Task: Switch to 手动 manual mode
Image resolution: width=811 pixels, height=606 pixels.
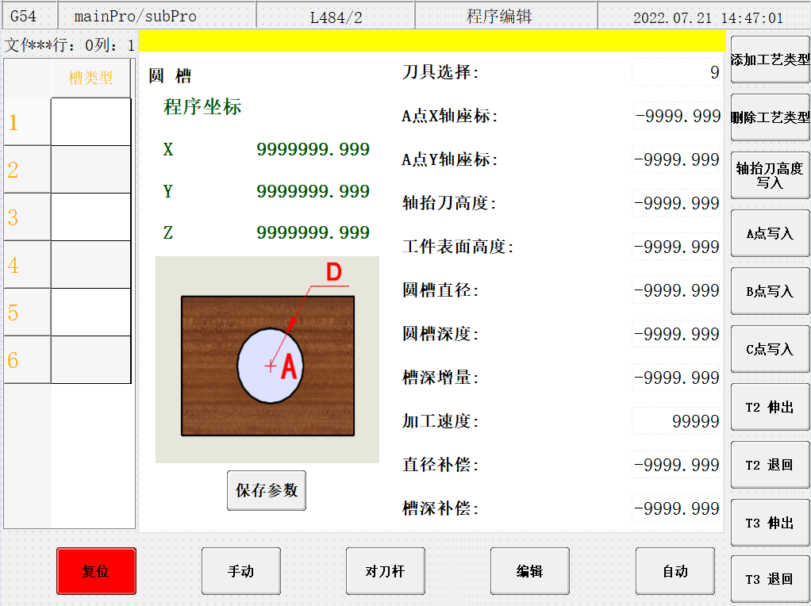Action: (241, 571)
